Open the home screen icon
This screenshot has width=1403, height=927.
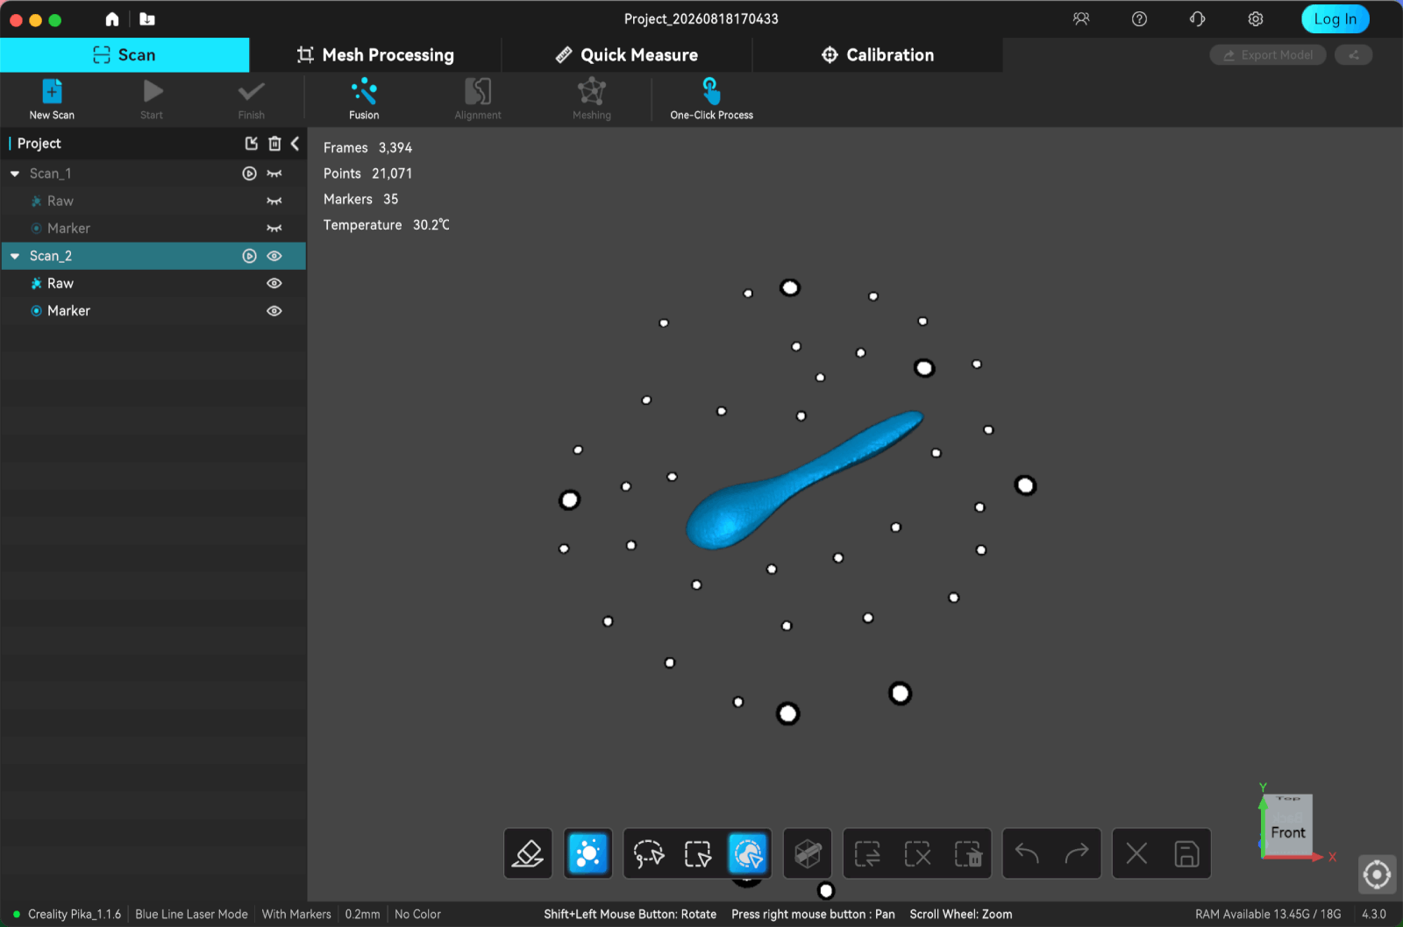click(x=112, y=19)
